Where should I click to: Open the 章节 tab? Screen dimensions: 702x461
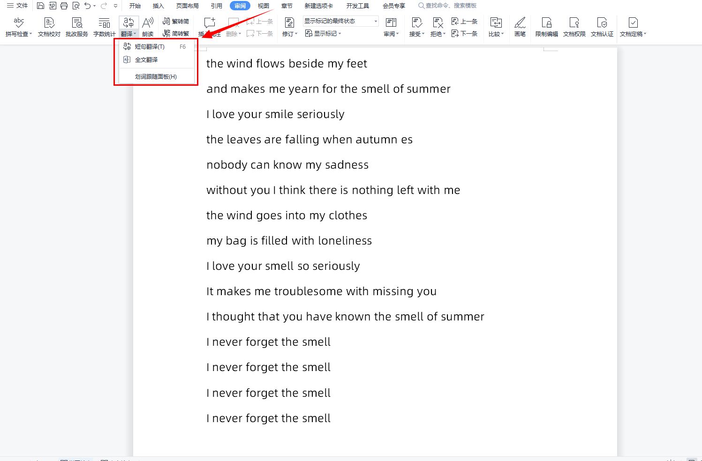pos(287,6)
